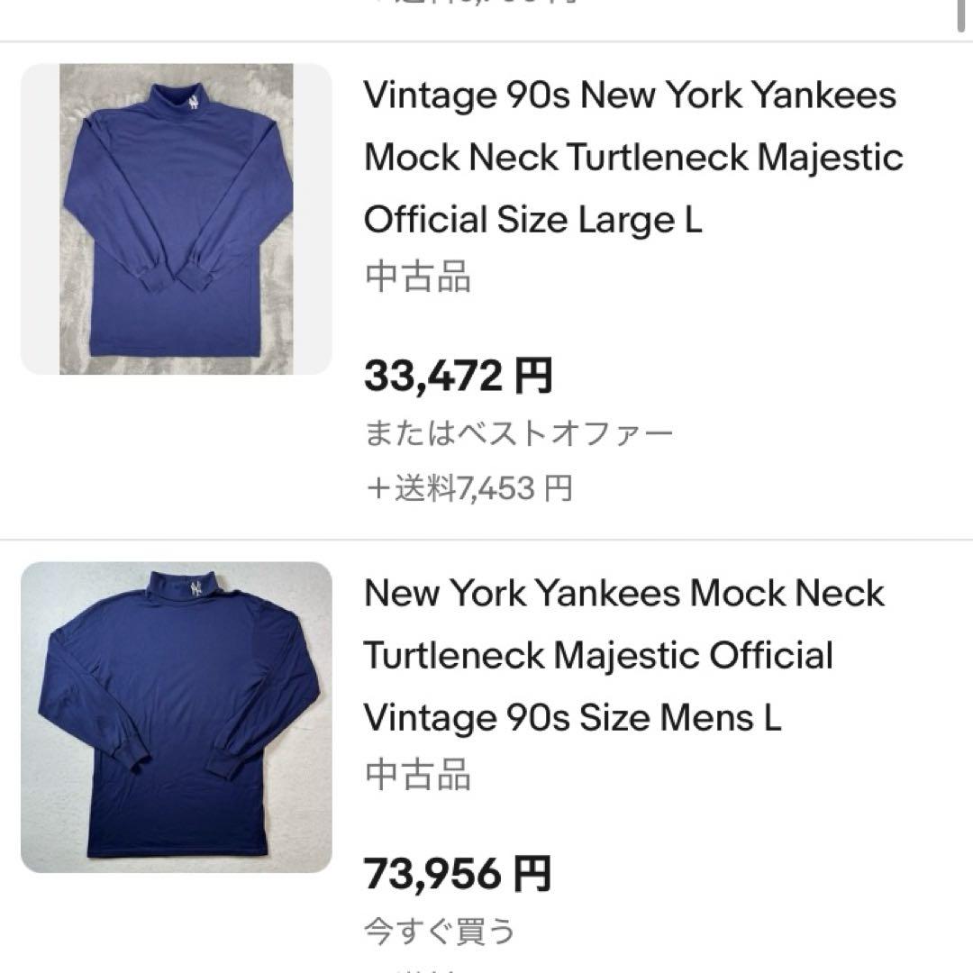The image size is (973, 973).
Task: Click the NY logo on second turtleneck's collar
Action: tap(196, 590)
